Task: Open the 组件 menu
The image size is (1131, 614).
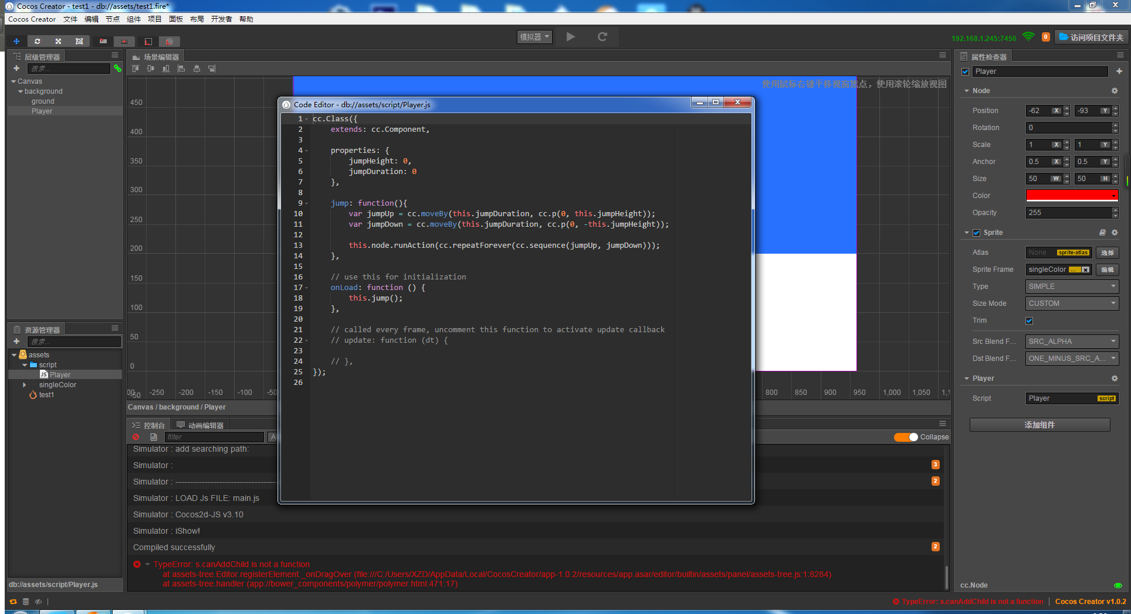Action: pos(134,19)
